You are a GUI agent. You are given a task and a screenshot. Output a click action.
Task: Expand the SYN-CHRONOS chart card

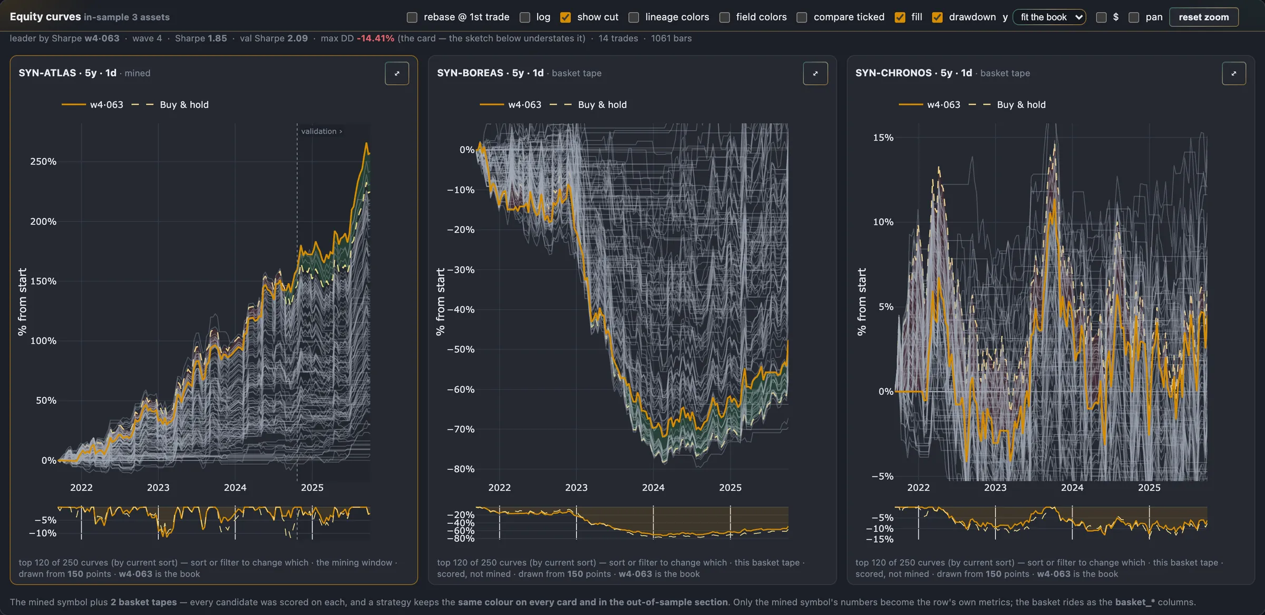click(1233, 73)
